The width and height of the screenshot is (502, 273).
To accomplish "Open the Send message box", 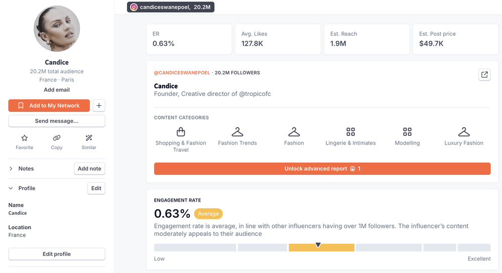I will [57, 121].
